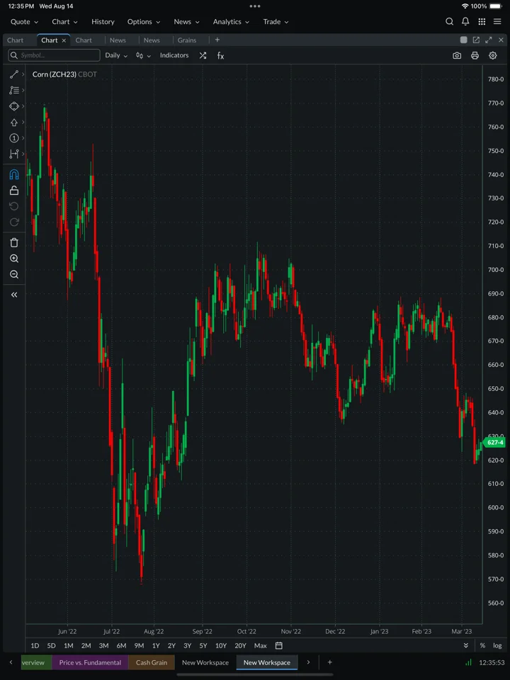Open the fx expressions tool
Image resolution: width=510 pixels, height=680 pixels.
pos(220,55)
